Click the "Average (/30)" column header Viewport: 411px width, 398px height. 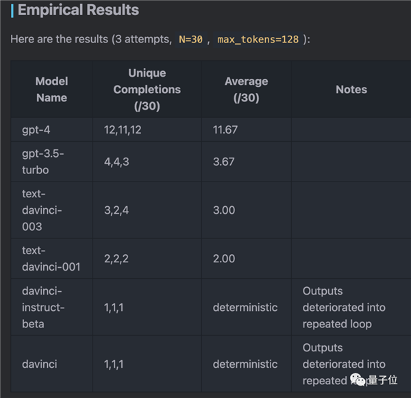click(x=246, y=89)
